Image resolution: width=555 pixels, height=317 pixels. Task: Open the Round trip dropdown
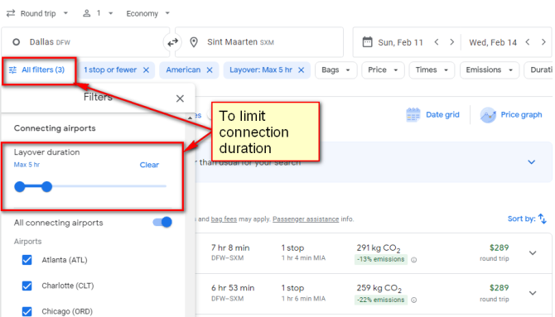click(37, 13)
